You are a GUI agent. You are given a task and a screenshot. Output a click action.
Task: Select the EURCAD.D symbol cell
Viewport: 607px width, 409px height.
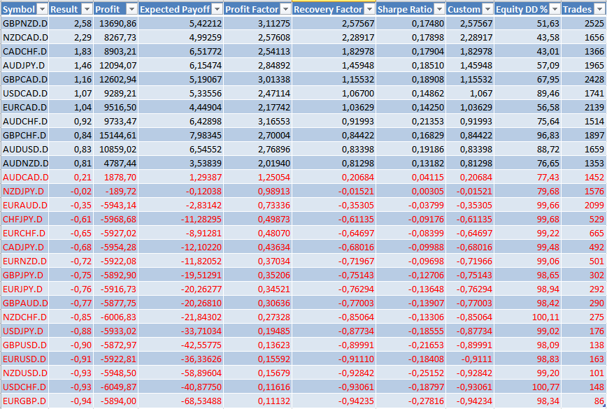tap(24, 107)
